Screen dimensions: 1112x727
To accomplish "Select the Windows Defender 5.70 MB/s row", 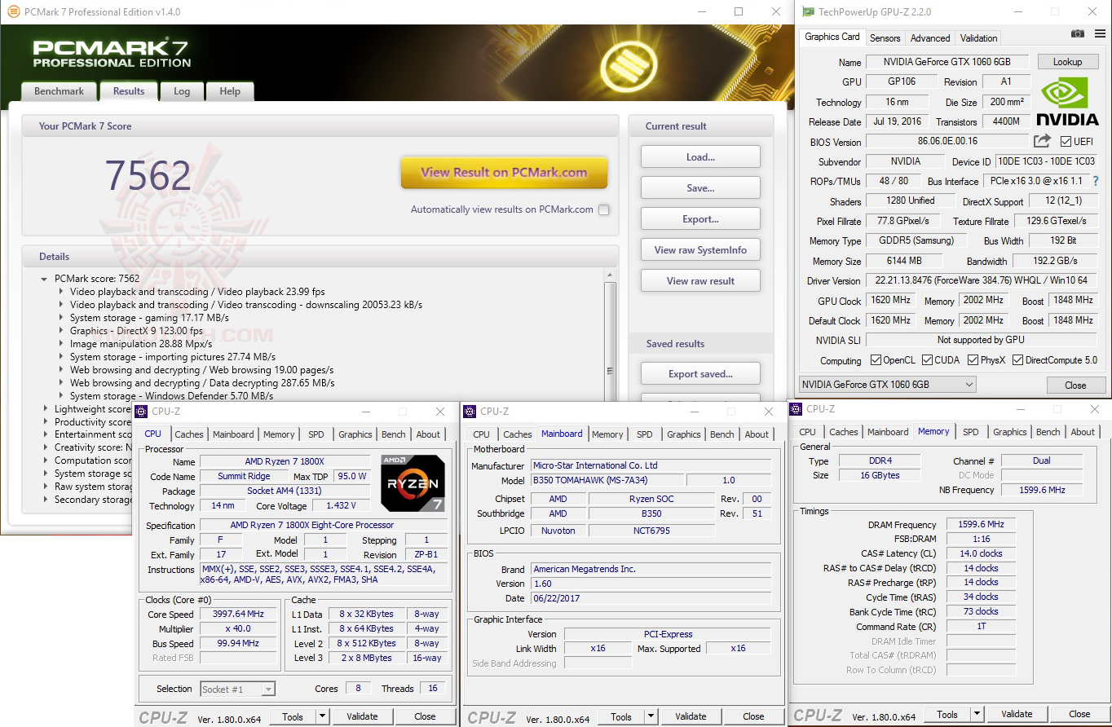I will [x=172, y=396].
